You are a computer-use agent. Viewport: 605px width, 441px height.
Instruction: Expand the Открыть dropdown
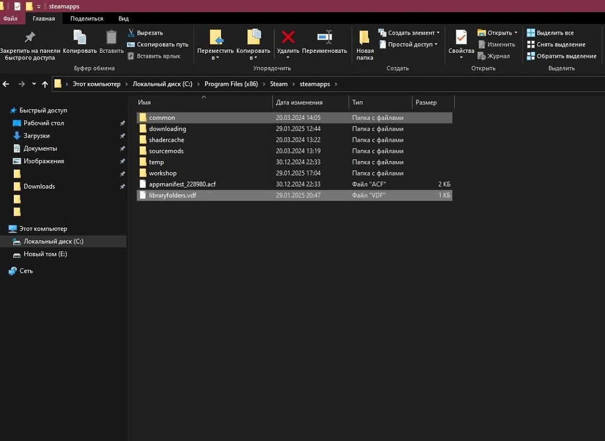pyautogui.click(x=516, y=33)
